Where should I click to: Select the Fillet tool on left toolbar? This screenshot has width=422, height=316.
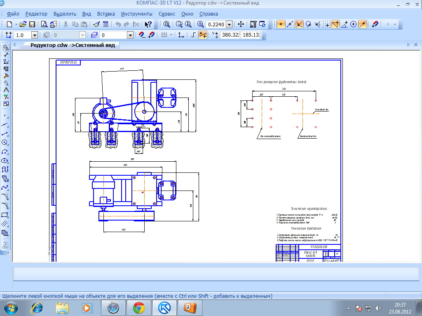[5, 206]
